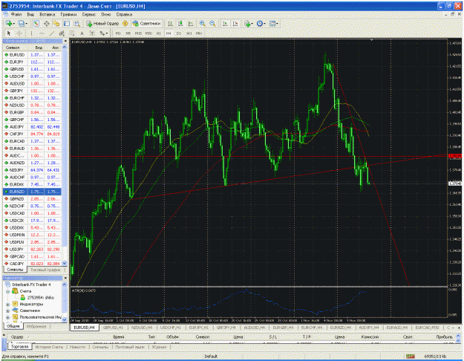Screen dimensions: 464x361
Task: Select the equidistant channel tool
Action: [x=62, y=33]
